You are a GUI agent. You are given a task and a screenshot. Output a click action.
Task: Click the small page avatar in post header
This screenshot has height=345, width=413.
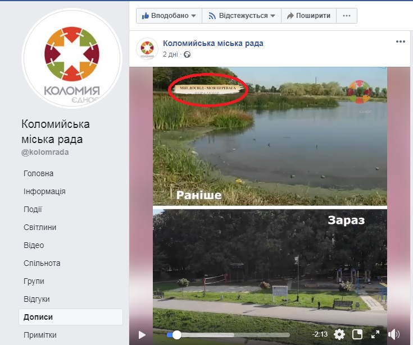146,49
